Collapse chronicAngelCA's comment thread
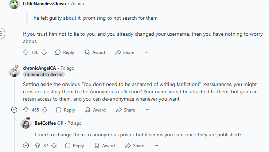The height and width of the screenshot is (152, 269). pyautogui.click(x=14, y=110)
